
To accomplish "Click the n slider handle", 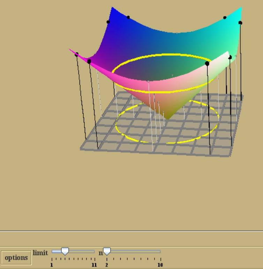I will 107,251.
